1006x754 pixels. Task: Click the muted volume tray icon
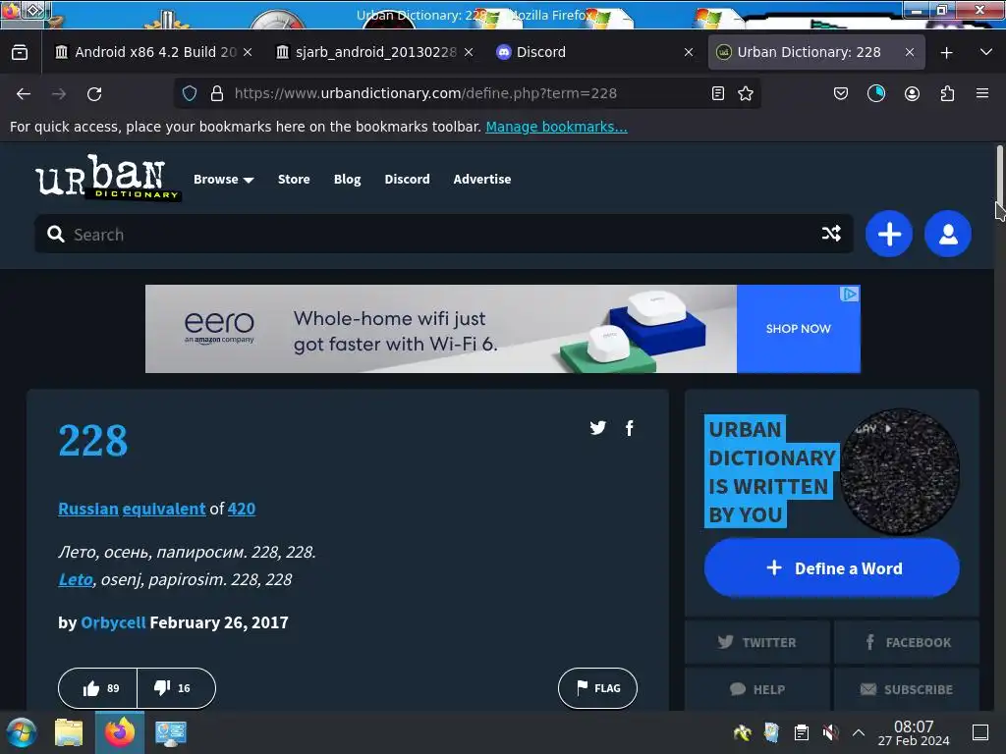[x=830, y=732]
